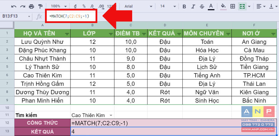Image resolution: width=279 pixels, height=136 pixels.
Task: Toggle Bold formatting
Action: [x=184, y=7]
